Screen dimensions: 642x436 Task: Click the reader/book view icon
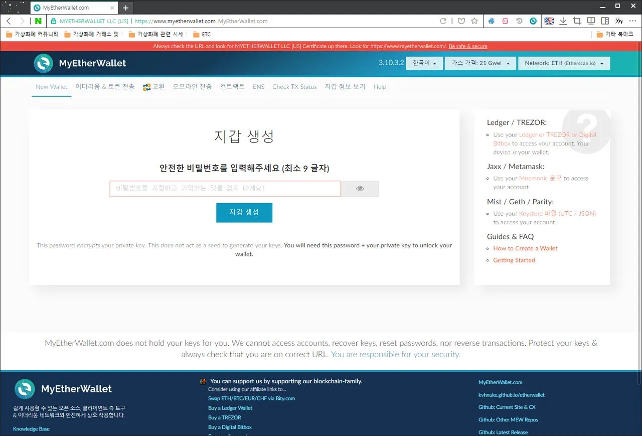591,21
